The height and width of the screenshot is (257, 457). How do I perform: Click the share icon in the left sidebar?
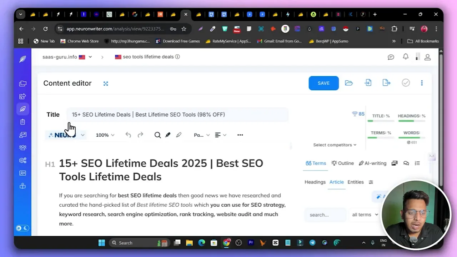pyautogui.click(x=22, y=96)
